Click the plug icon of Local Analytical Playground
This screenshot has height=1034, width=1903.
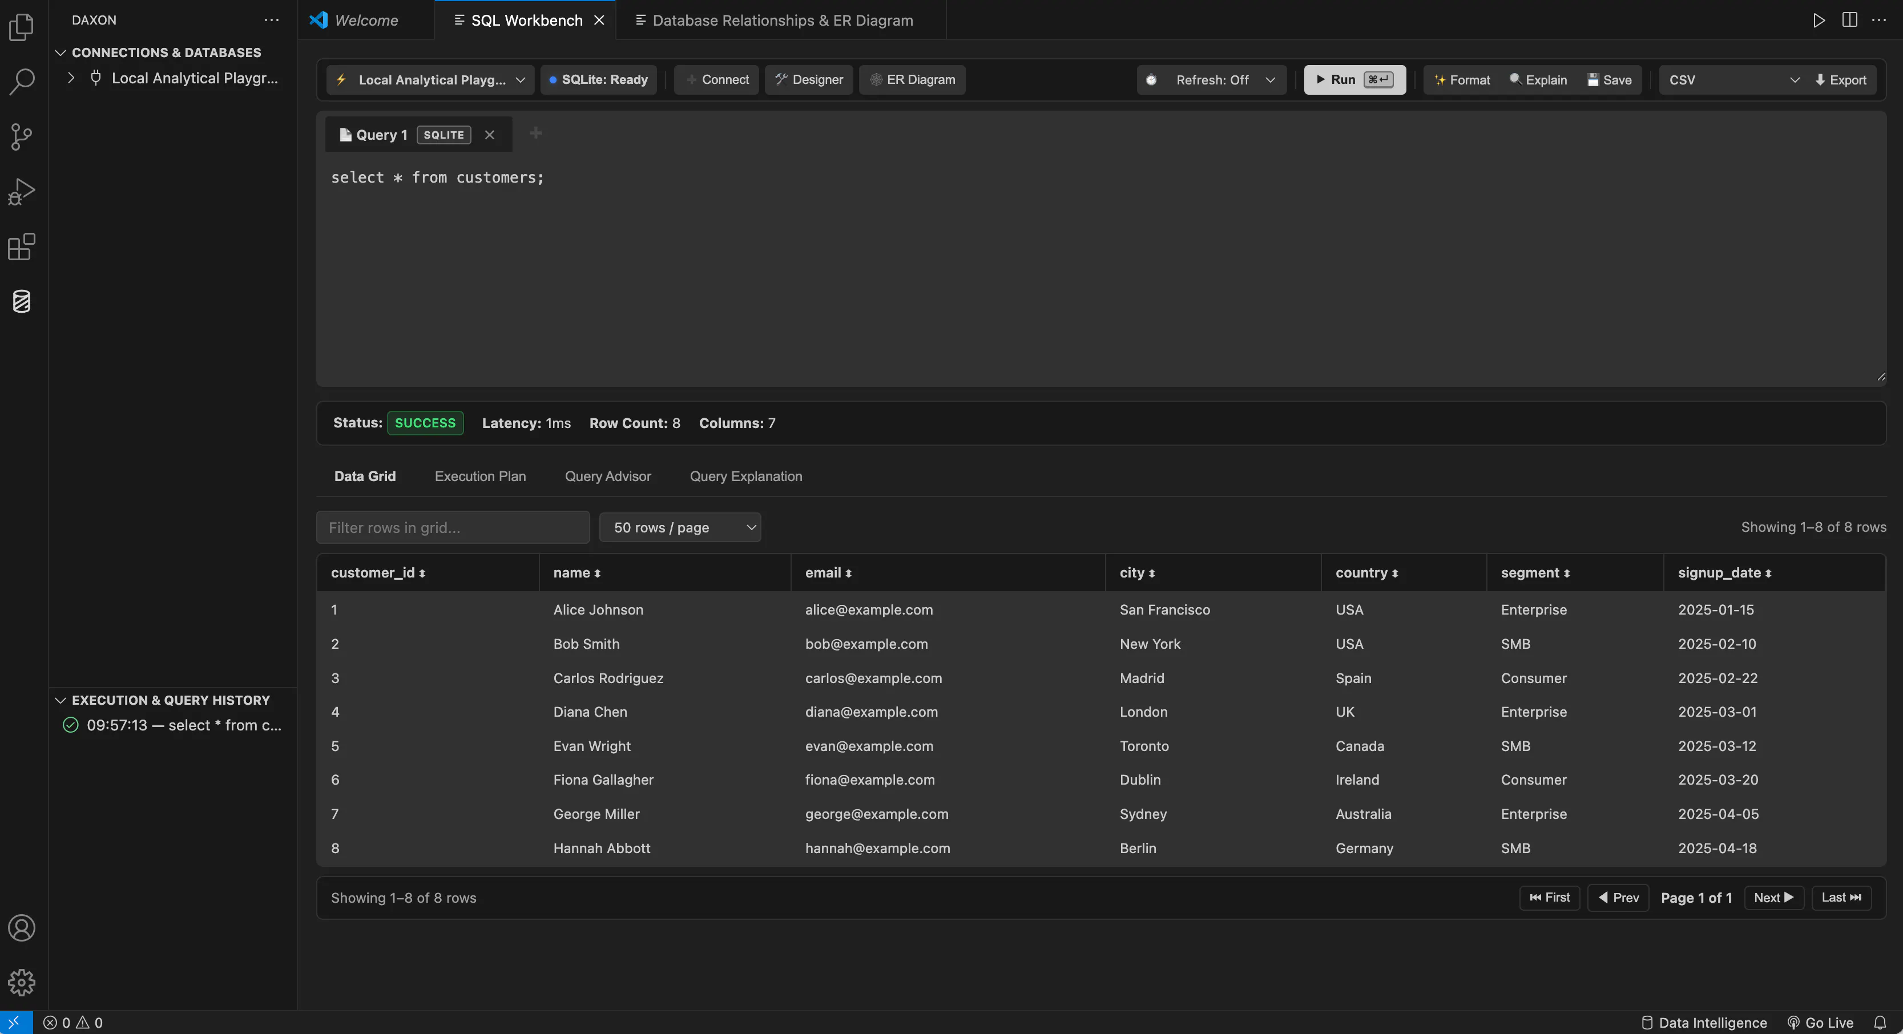click(x=95, y=78)
